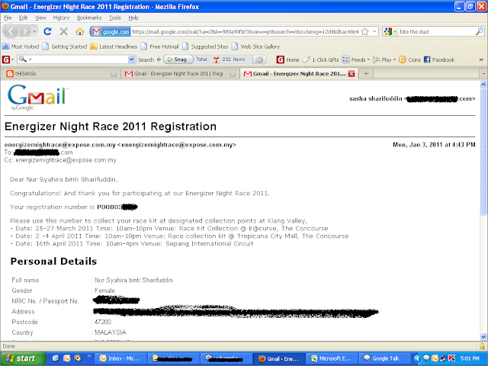Open the toolbar settings gear icon
The height and width of the screenshot is (366, 488).
pyautogui.click(x=259, y=59)
